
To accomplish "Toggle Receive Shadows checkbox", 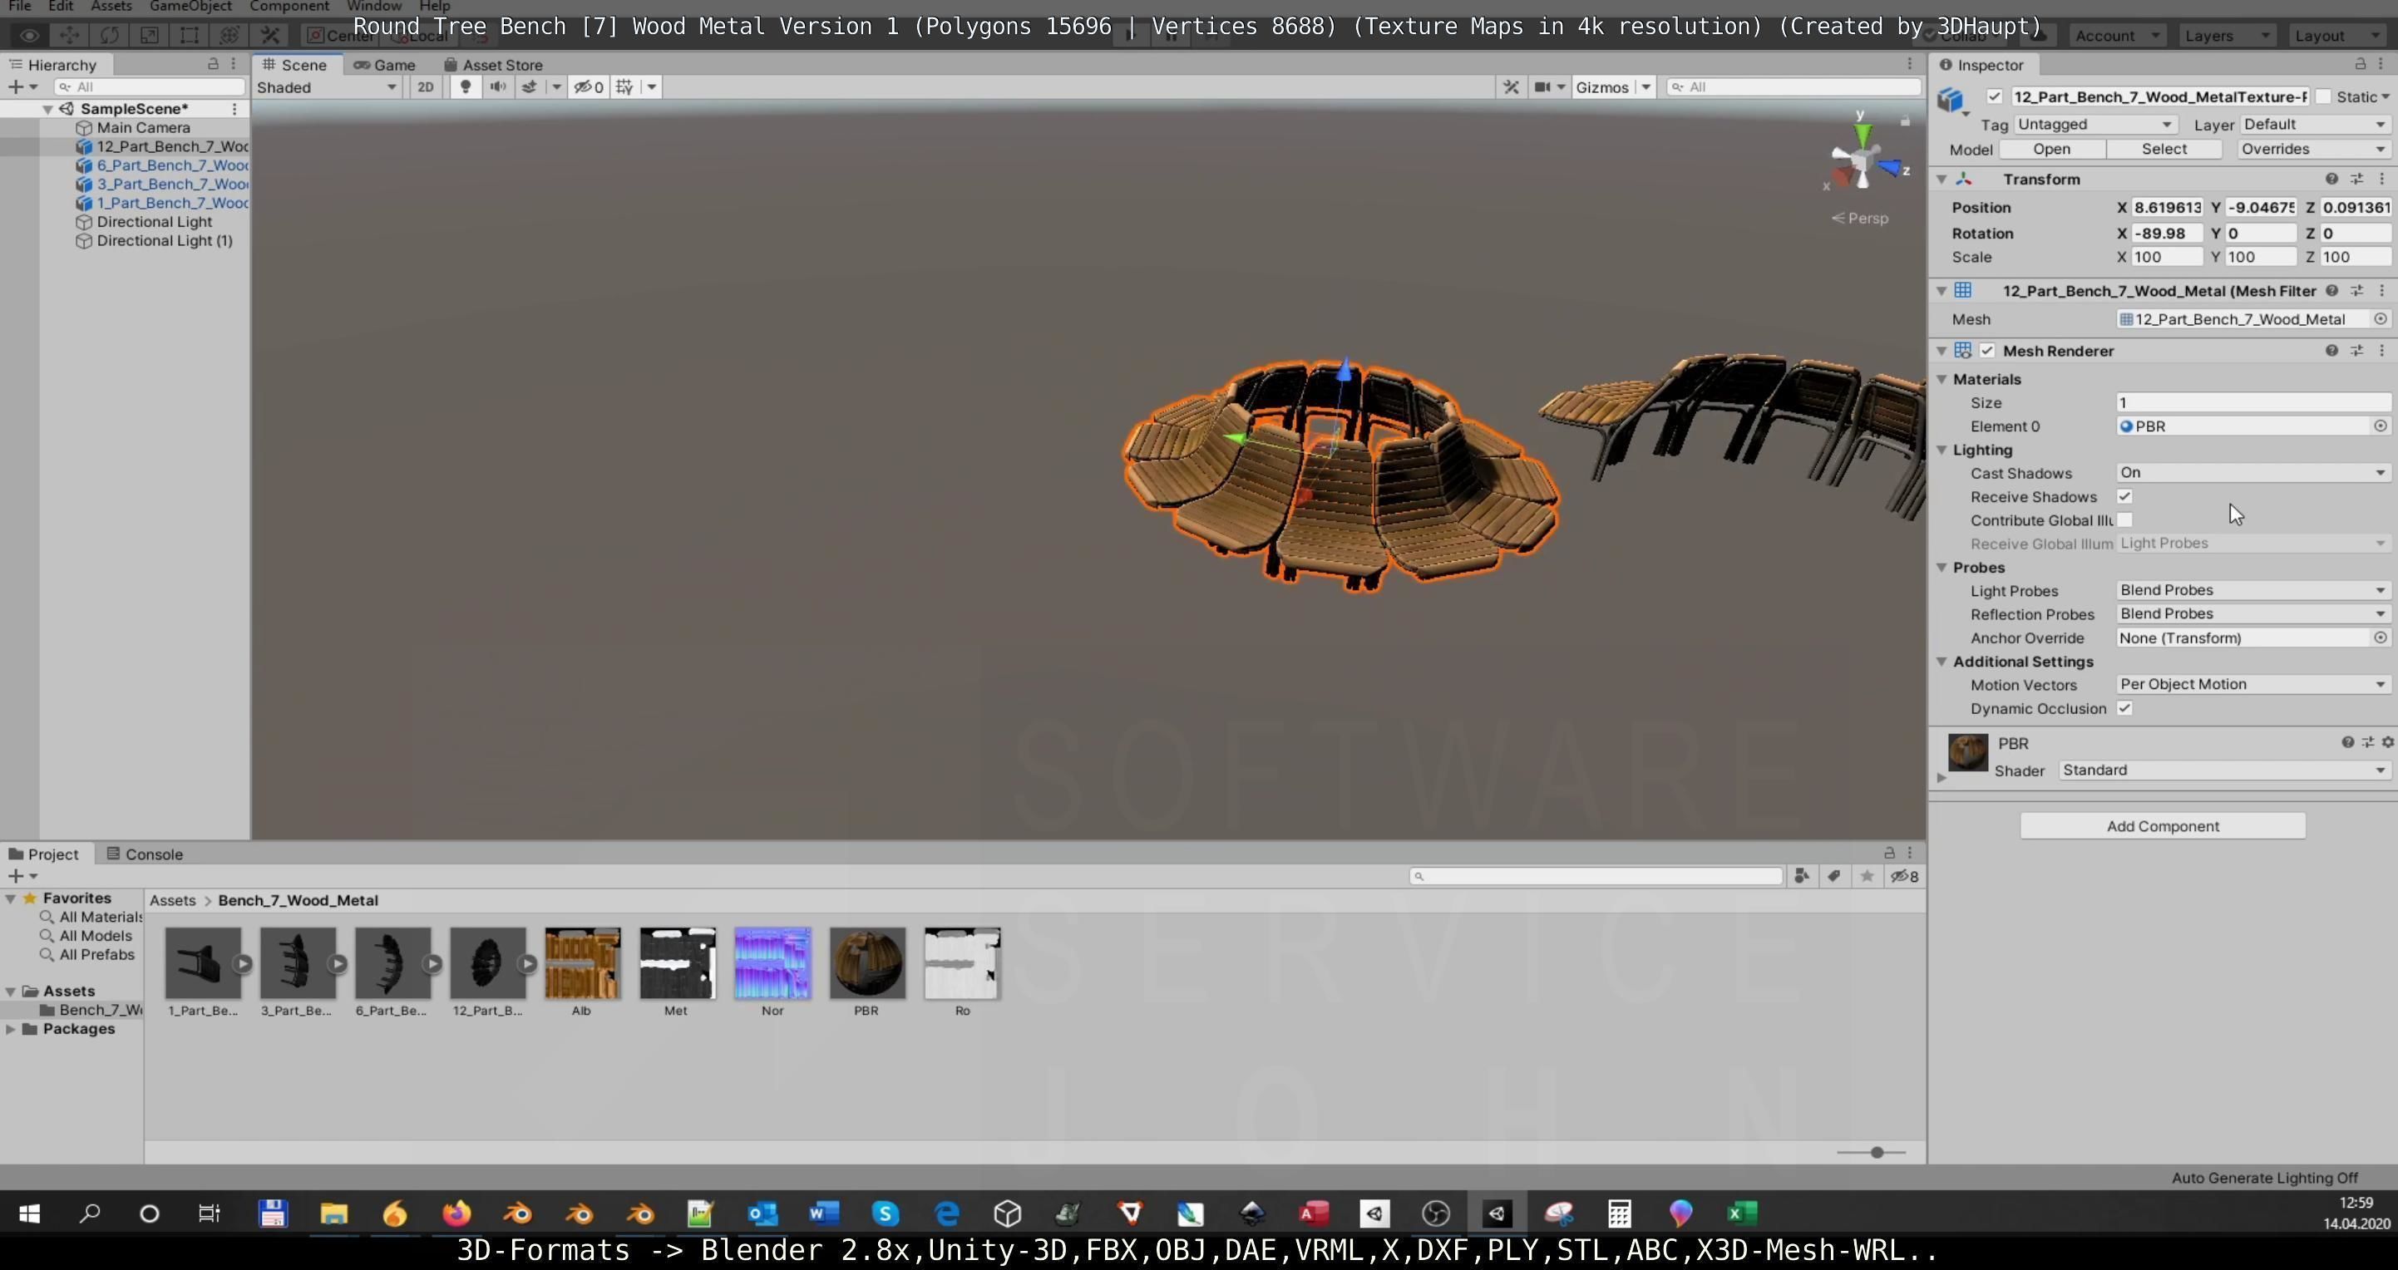I will (2124, 497).
